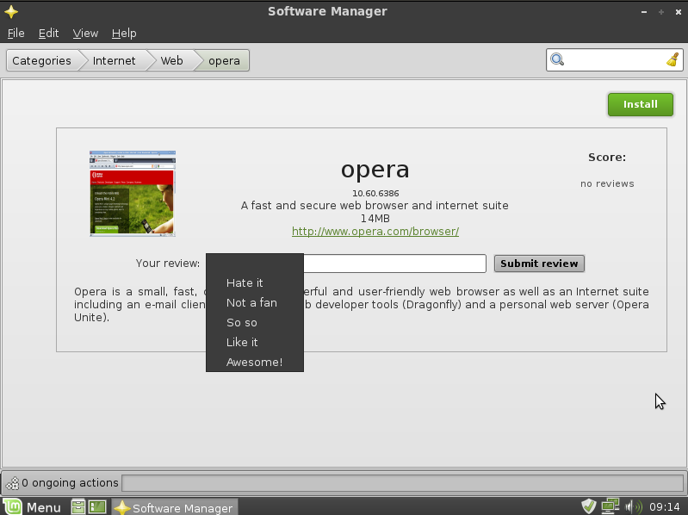Click the 'Your review:' label

[x=168, y=264]
